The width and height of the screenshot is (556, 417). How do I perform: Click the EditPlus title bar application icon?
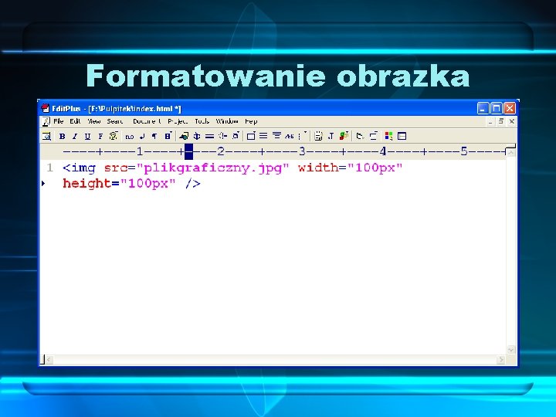(45, 108)
